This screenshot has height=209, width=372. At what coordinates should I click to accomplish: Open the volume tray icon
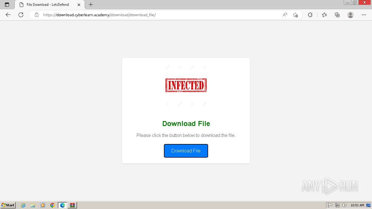tap(344, 205)
